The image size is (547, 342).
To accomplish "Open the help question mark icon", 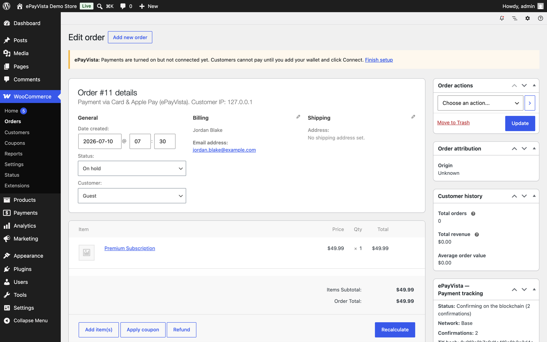I will point(541,18).
